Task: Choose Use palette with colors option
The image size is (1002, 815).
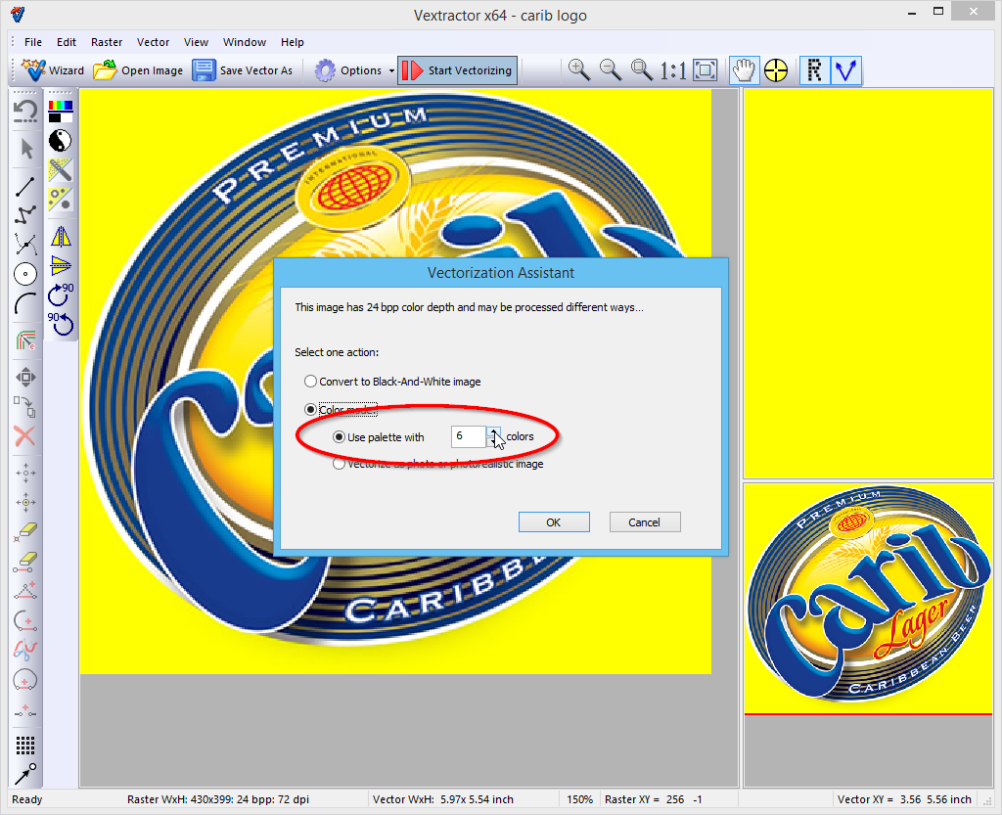Action: point(340,437)
